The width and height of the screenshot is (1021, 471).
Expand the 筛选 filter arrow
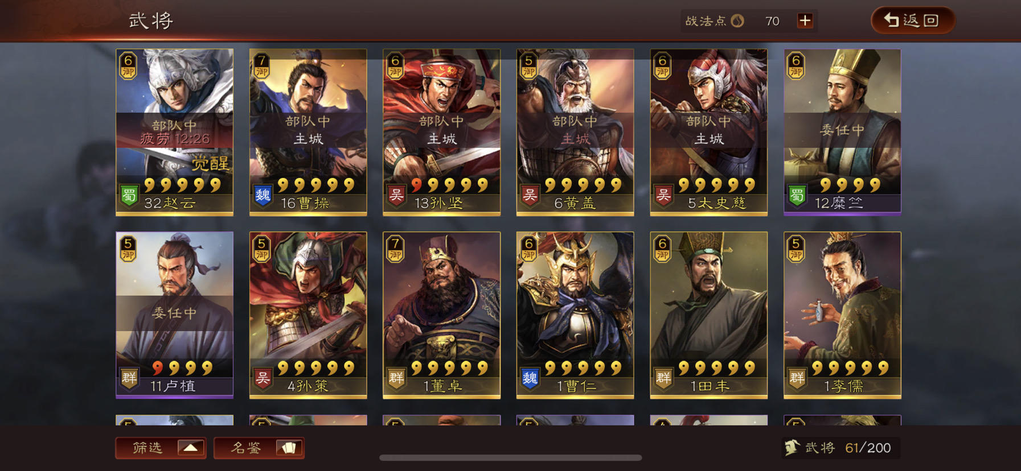coord(191,448)
